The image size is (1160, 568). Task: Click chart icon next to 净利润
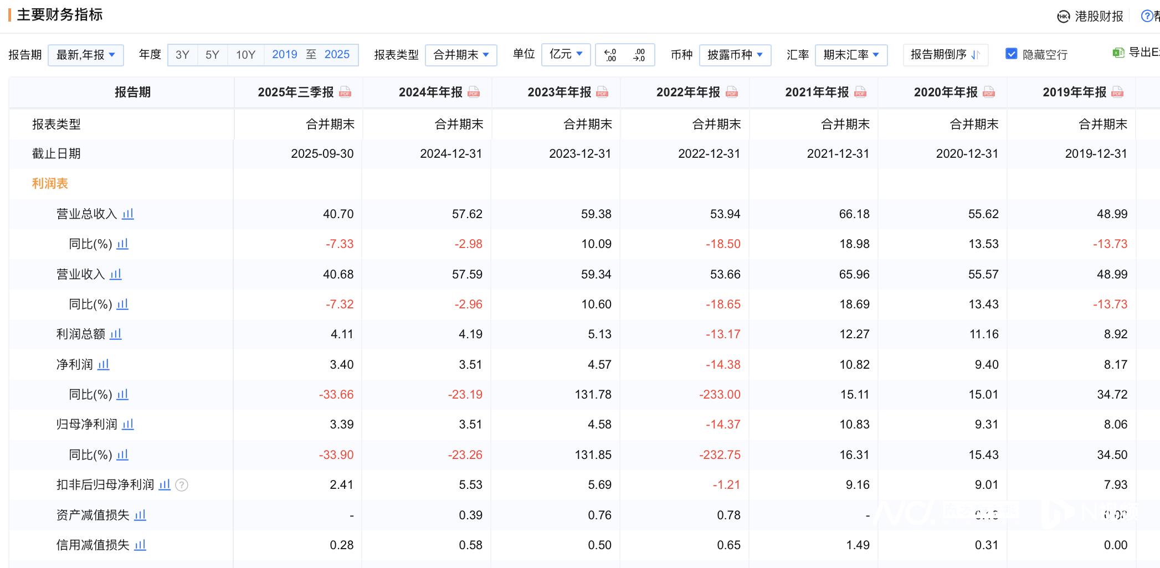coord(104,364)
